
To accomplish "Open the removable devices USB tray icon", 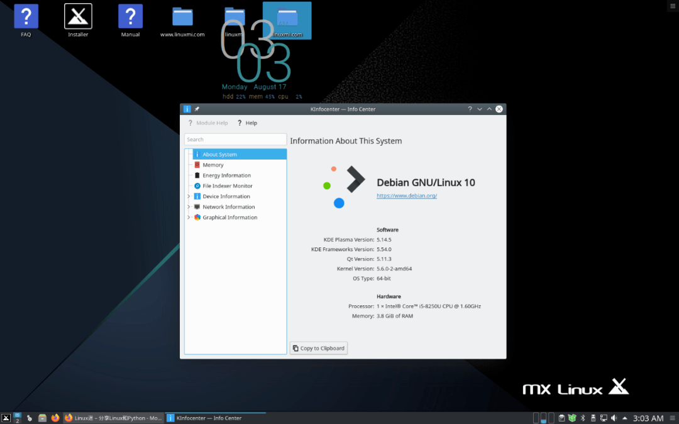I will tap(593, 418).
